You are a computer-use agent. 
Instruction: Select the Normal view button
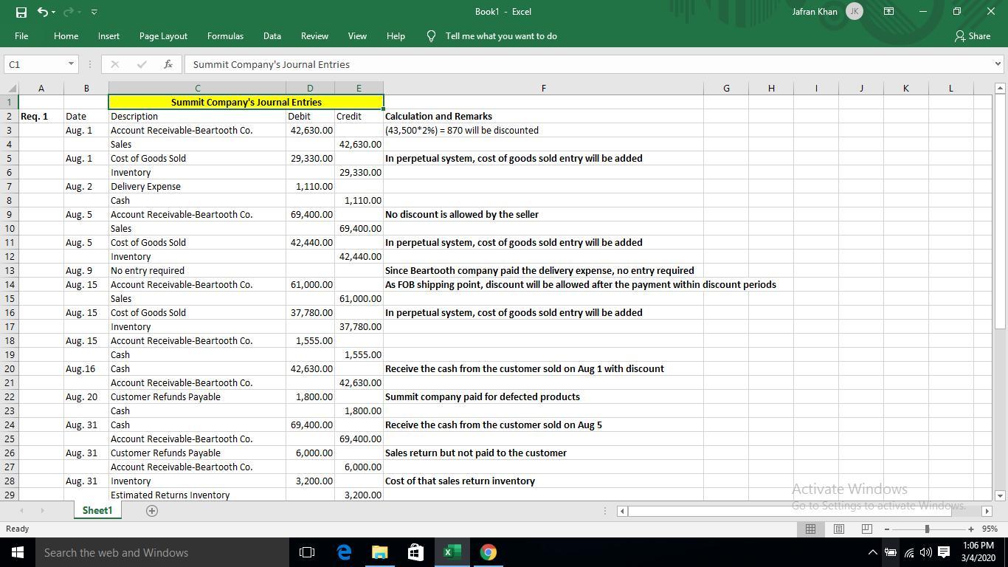pos(810,529)
